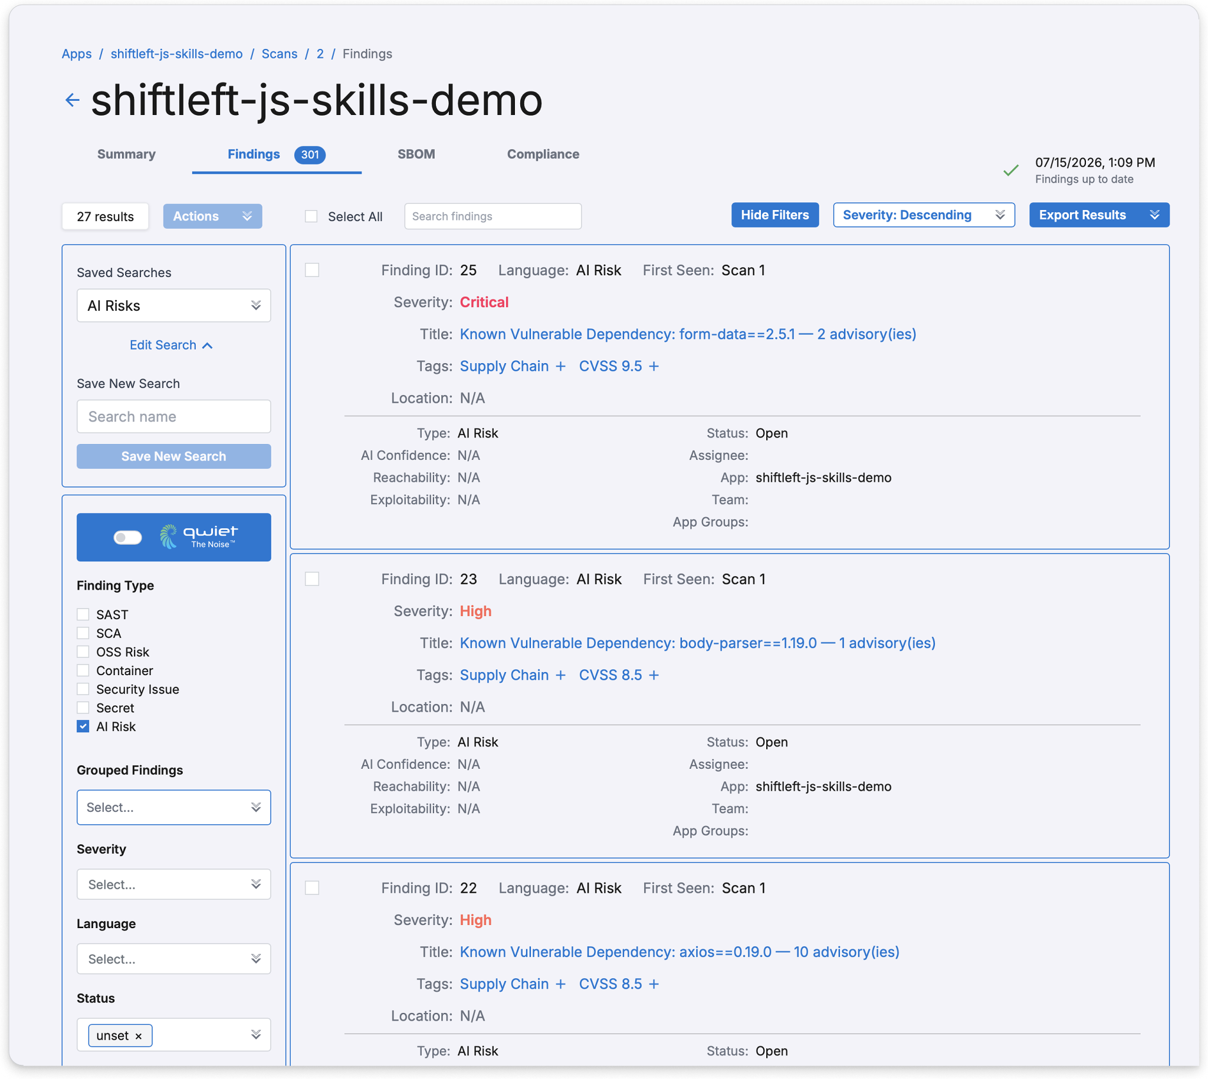Click the Hide Filters button
The width and height of the screenshot is (1208, 1079).
(x=774, y=215)
